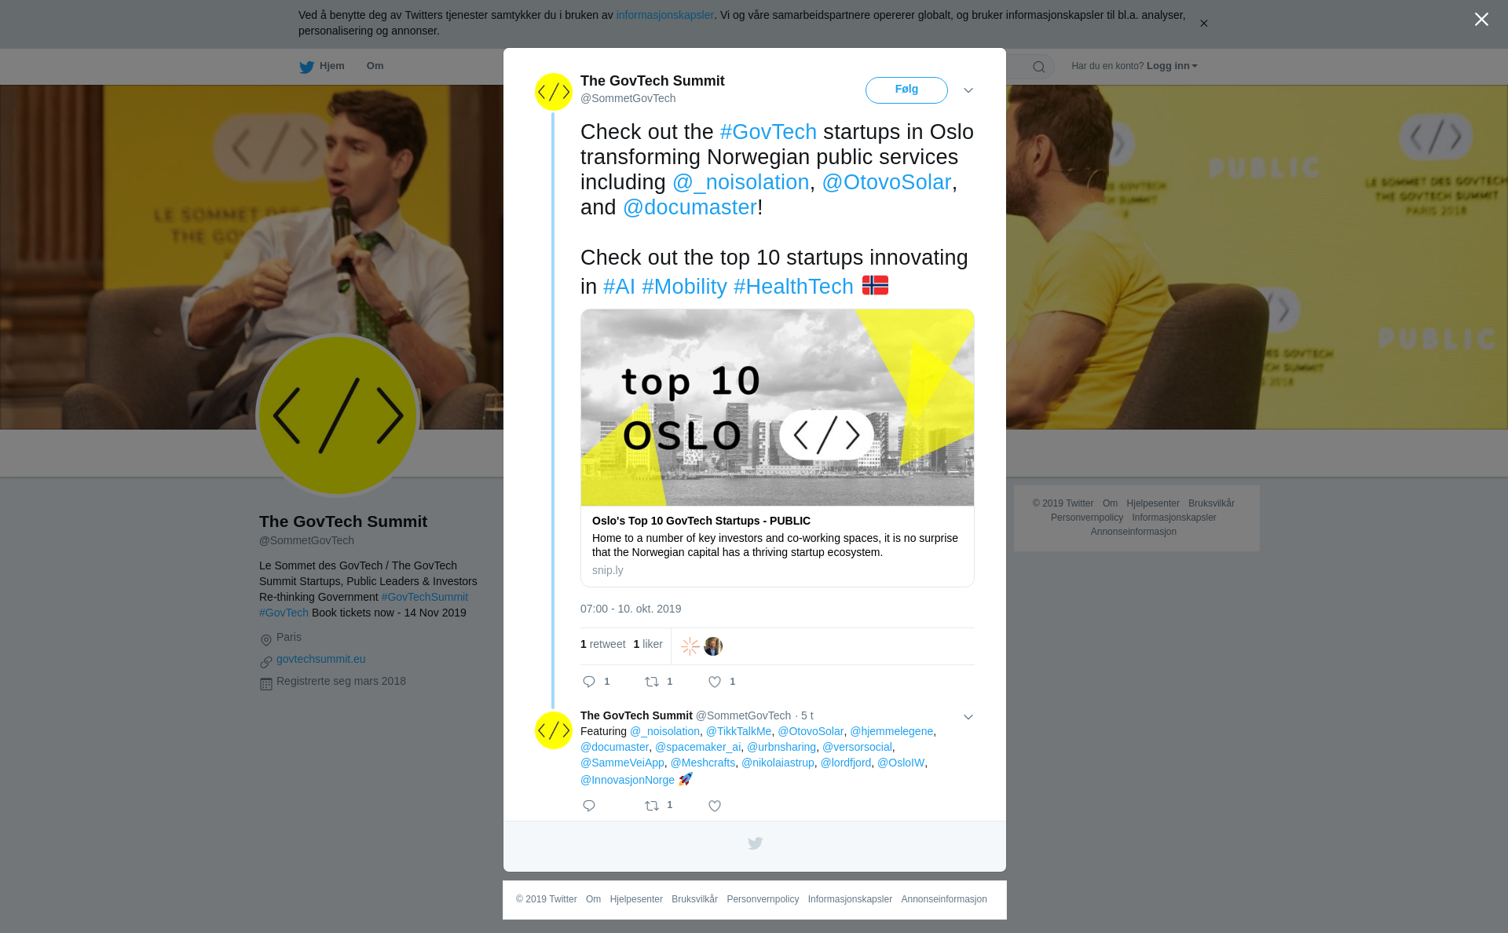Toggle follow with the Følg button
This screenshot has width=1508, height=933.
[906, 90]
